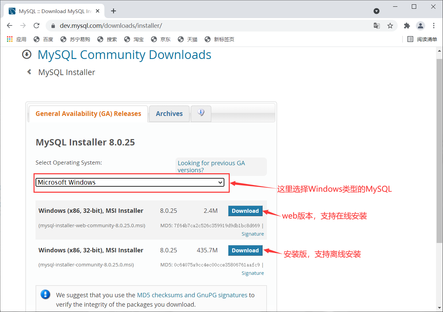Click the vertical scrollbar thumb
The height and width of the screenshot is (312, 443).
(x=439, y=151)
